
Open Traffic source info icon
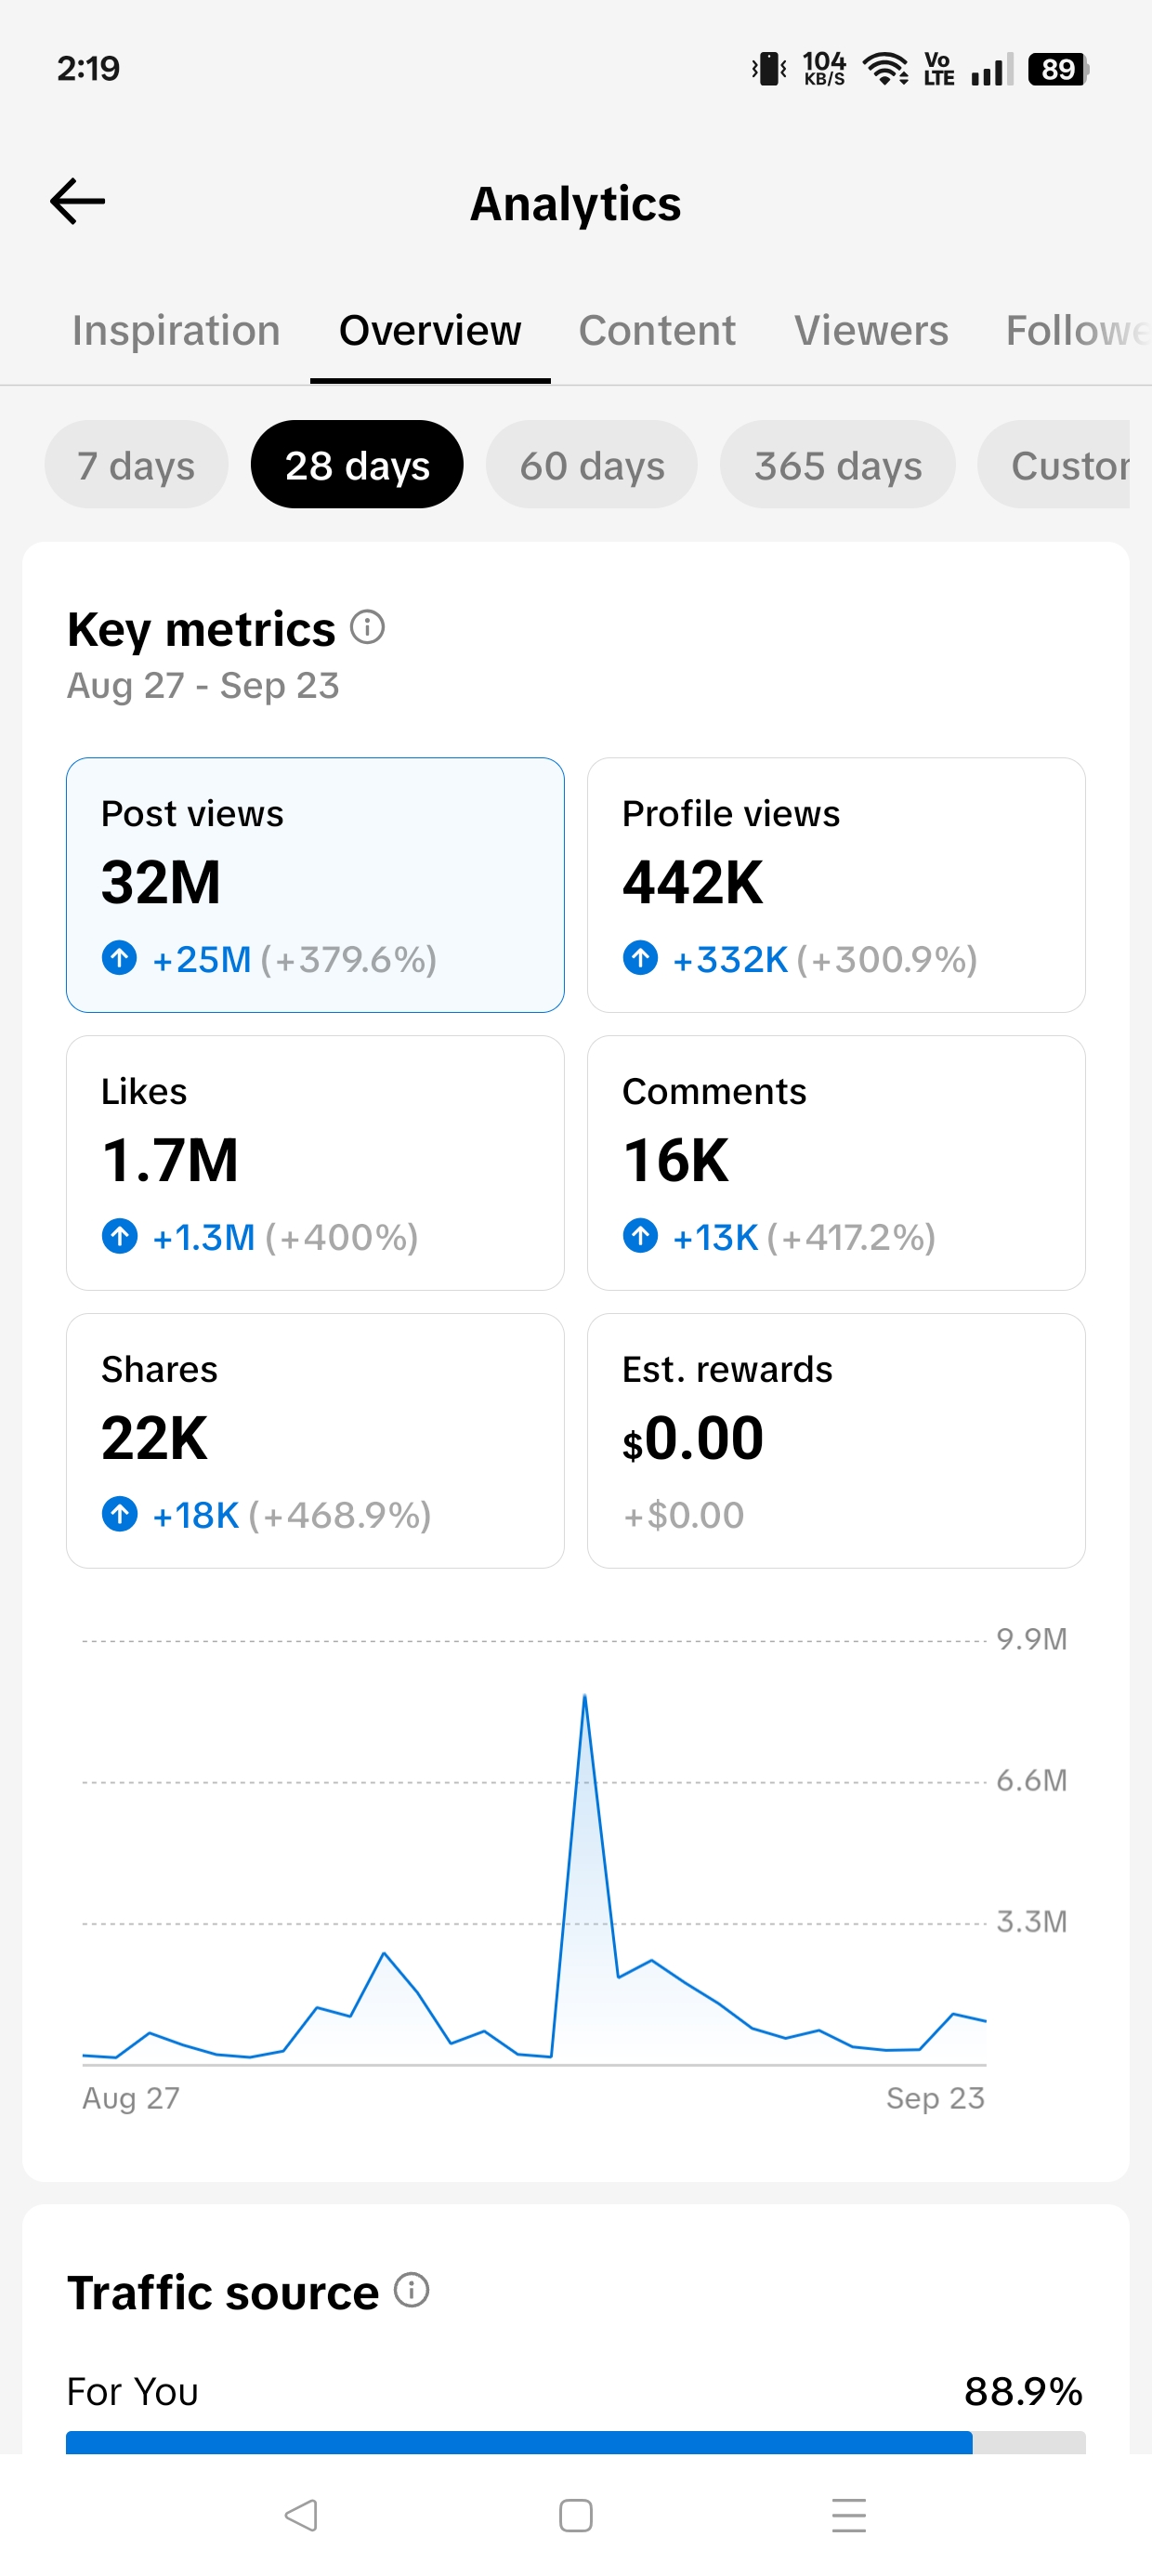click(x=411, y=2290)
